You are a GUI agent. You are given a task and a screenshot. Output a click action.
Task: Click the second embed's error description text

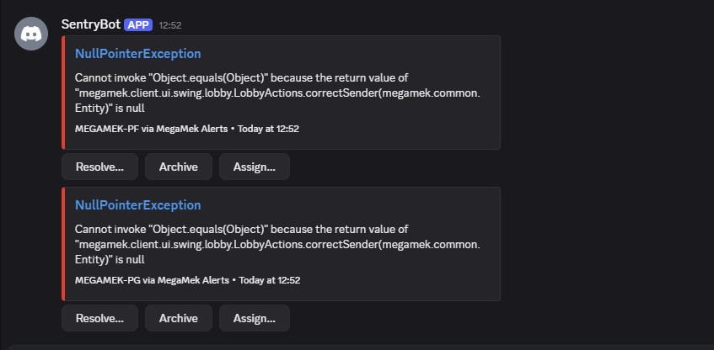click(277, 245)
